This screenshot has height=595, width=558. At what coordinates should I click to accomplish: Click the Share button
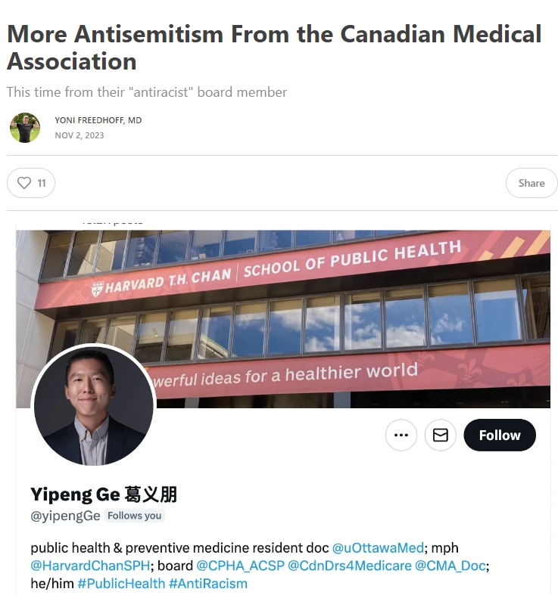click(x=532, y=183)
